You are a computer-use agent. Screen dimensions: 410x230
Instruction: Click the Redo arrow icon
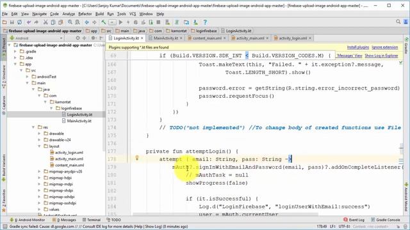[x=36, y=22]
